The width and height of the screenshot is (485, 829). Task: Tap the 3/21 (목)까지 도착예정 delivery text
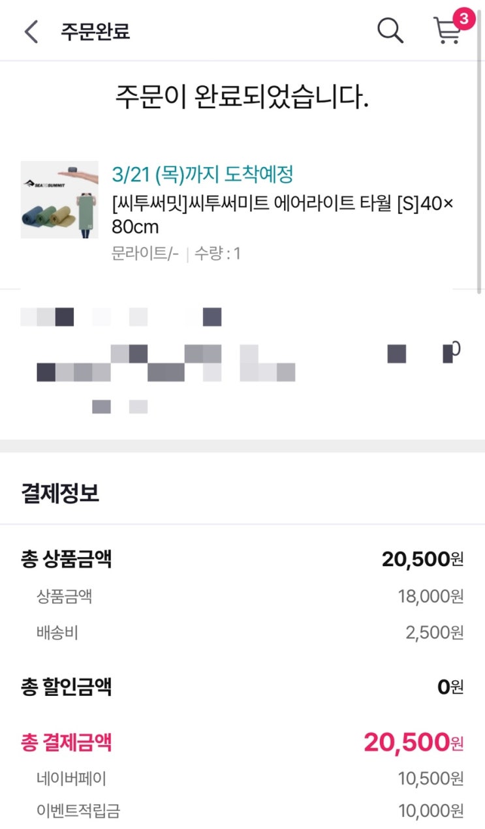202,174
